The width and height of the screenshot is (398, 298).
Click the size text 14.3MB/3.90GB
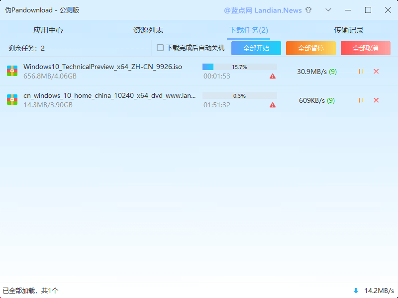48,105
